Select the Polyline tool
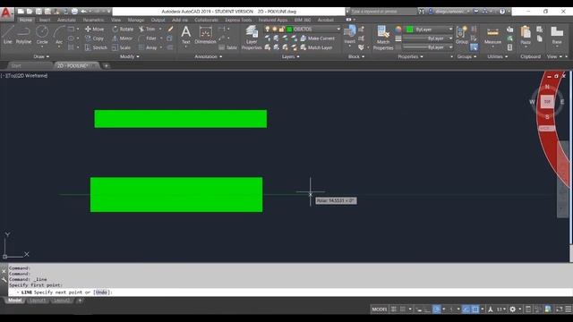The height and width of the screenshot is (322, 573). [x=23, y=35]
